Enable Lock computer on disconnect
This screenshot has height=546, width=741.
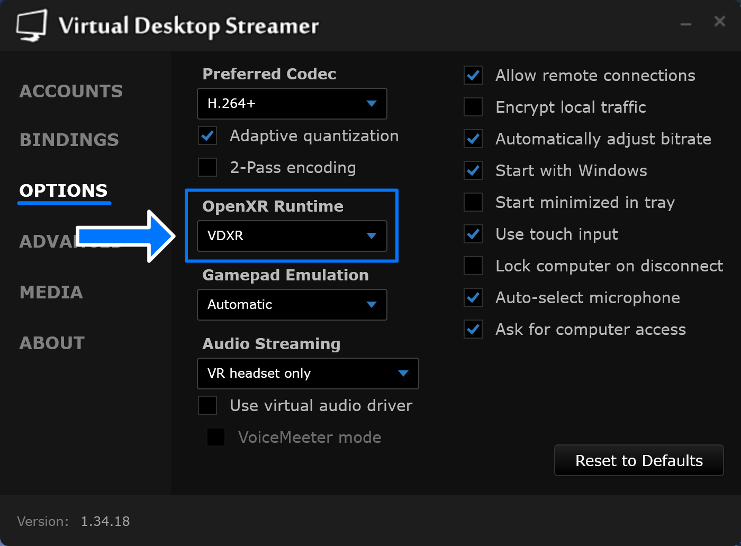pyautogui.click(x=473, y=266)
